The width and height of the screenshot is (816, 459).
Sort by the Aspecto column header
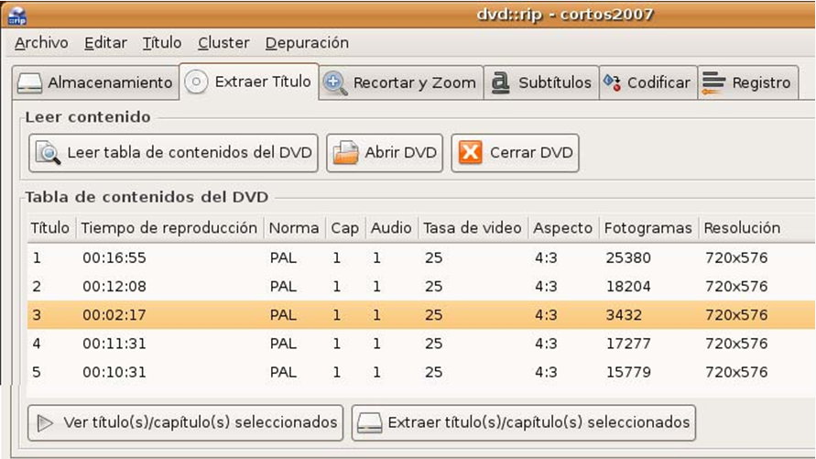563,228
